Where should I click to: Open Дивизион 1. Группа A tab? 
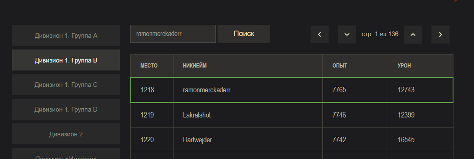[x=66, y=35]
